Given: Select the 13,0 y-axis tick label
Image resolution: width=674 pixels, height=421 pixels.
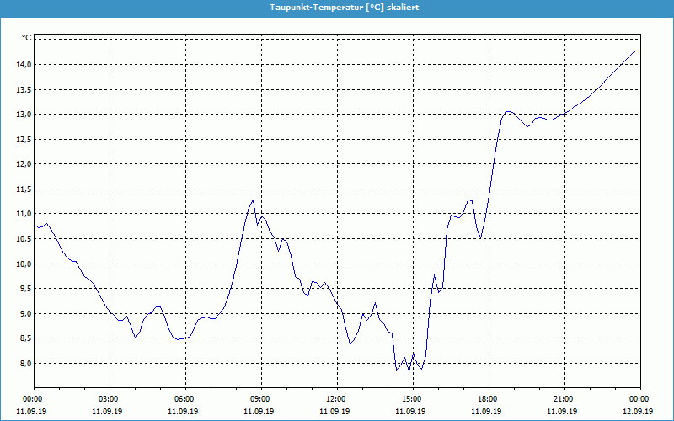Looking at the screenshot, I should [x=23, y=115].
